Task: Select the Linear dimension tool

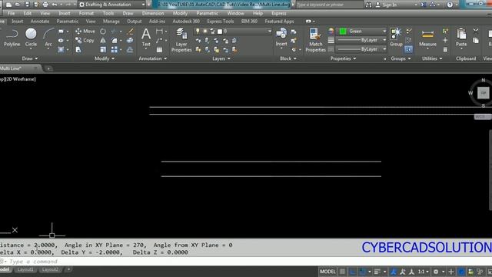Action: coord(159,31)
